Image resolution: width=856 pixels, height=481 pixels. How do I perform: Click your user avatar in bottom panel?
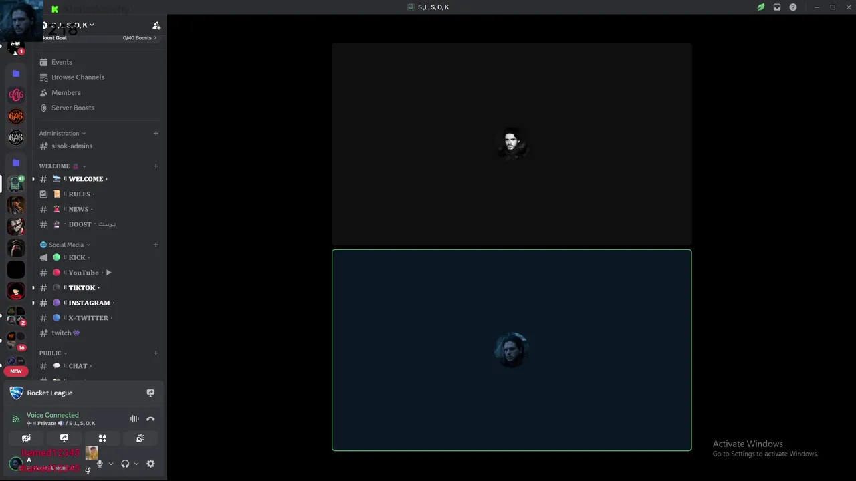[16, 464]
